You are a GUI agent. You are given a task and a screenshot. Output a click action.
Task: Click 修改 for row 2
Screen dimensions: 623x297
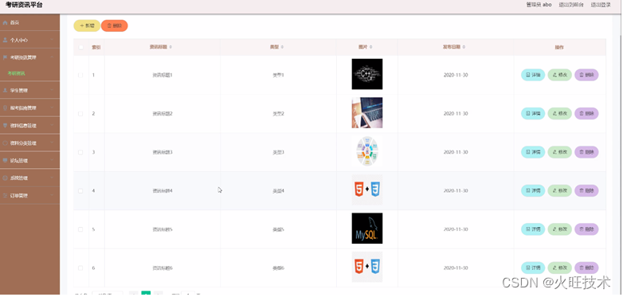(559, 114)
